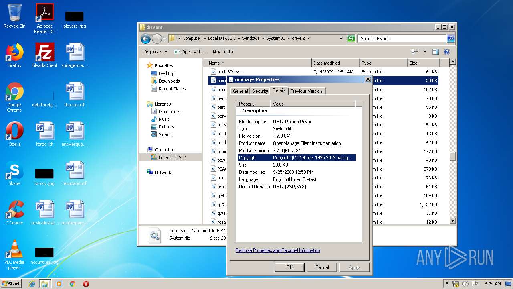
Task: Click file list vertical scrollbar thumb
Action: (x=453, y=157)
